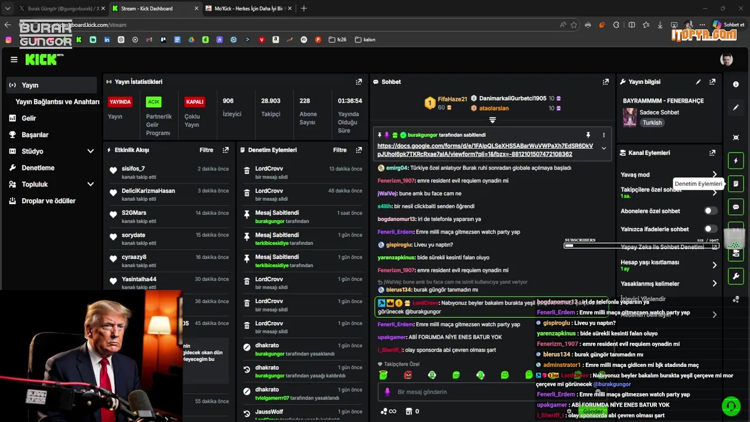Pop out the Yayın İstatistikleri panel
The height and width of the screenshot is (422, 750).
click(359, 82)
